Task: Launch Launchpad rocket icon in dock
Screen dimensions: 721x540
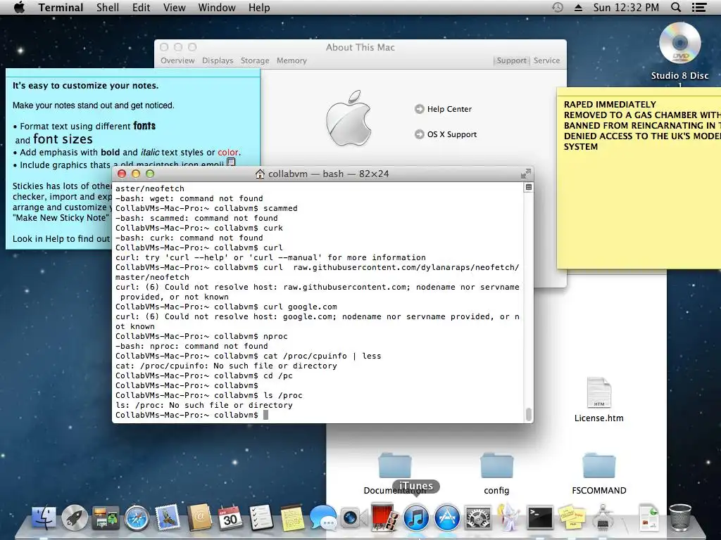Action: (75, 517)
